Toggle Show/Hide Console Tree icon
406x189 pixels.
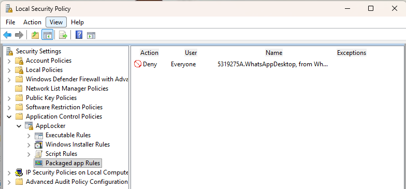point(48,35)
